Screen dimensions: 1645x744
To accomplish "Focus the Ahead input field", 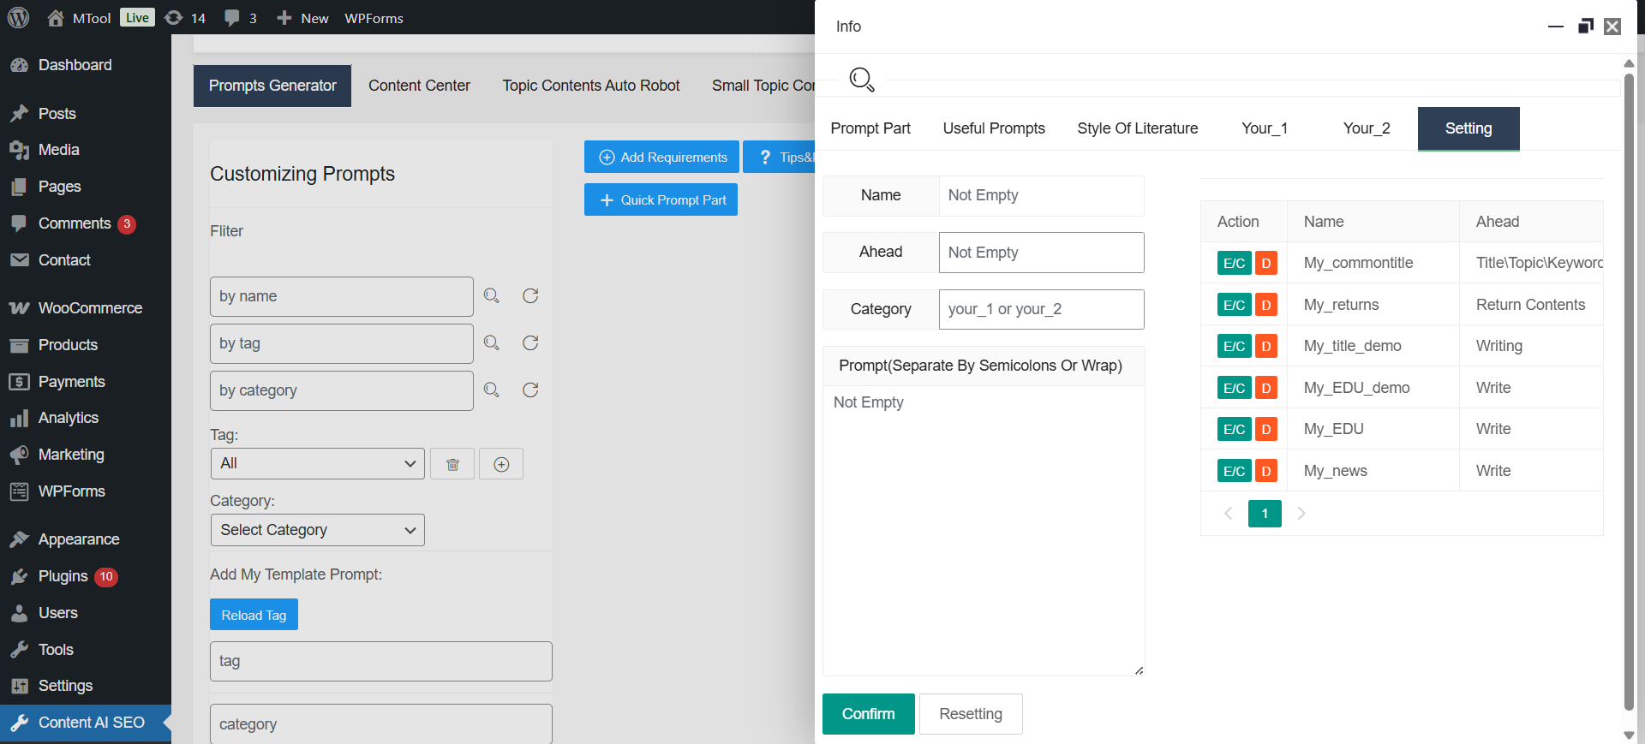I will coord(1041,253).
